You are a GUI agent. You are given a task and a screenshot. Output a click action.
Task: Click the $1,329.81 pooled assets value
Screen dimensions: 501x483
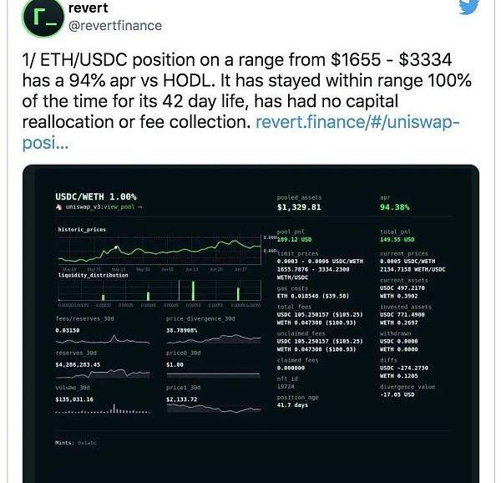tap(298, 207)
